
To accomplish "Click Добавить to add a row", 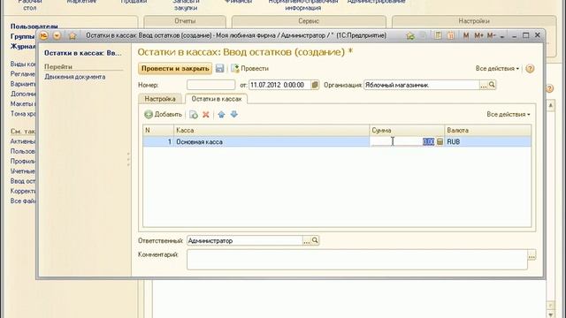I will (x=163, y=115).
